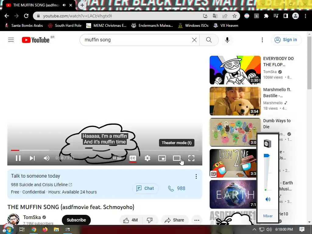
Task: Click speaker device icon in volume popup
Action: [268, 144]
